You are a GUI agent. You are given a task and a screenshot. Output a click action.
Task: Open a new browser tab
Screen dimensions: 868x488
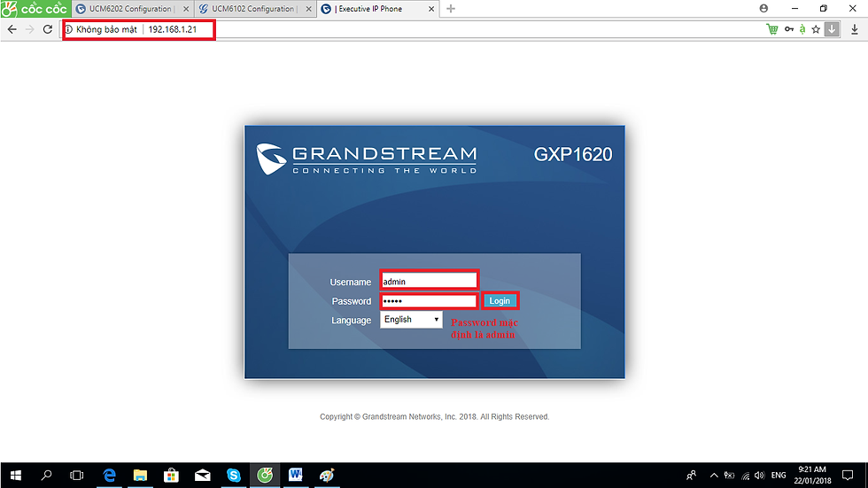(451, 8)
